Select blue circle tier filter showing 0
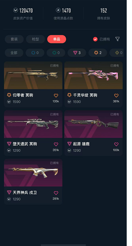Viewport: 132px width, 246px height. coord(35,53)
